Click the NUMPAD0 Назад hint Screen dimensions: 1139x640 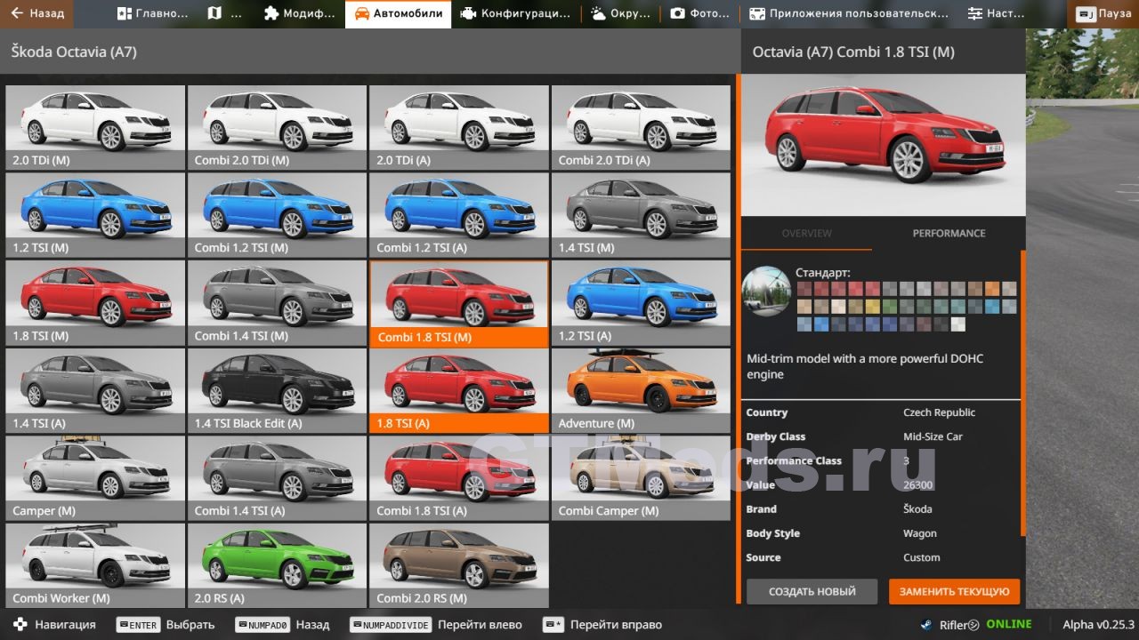point(282,625)
